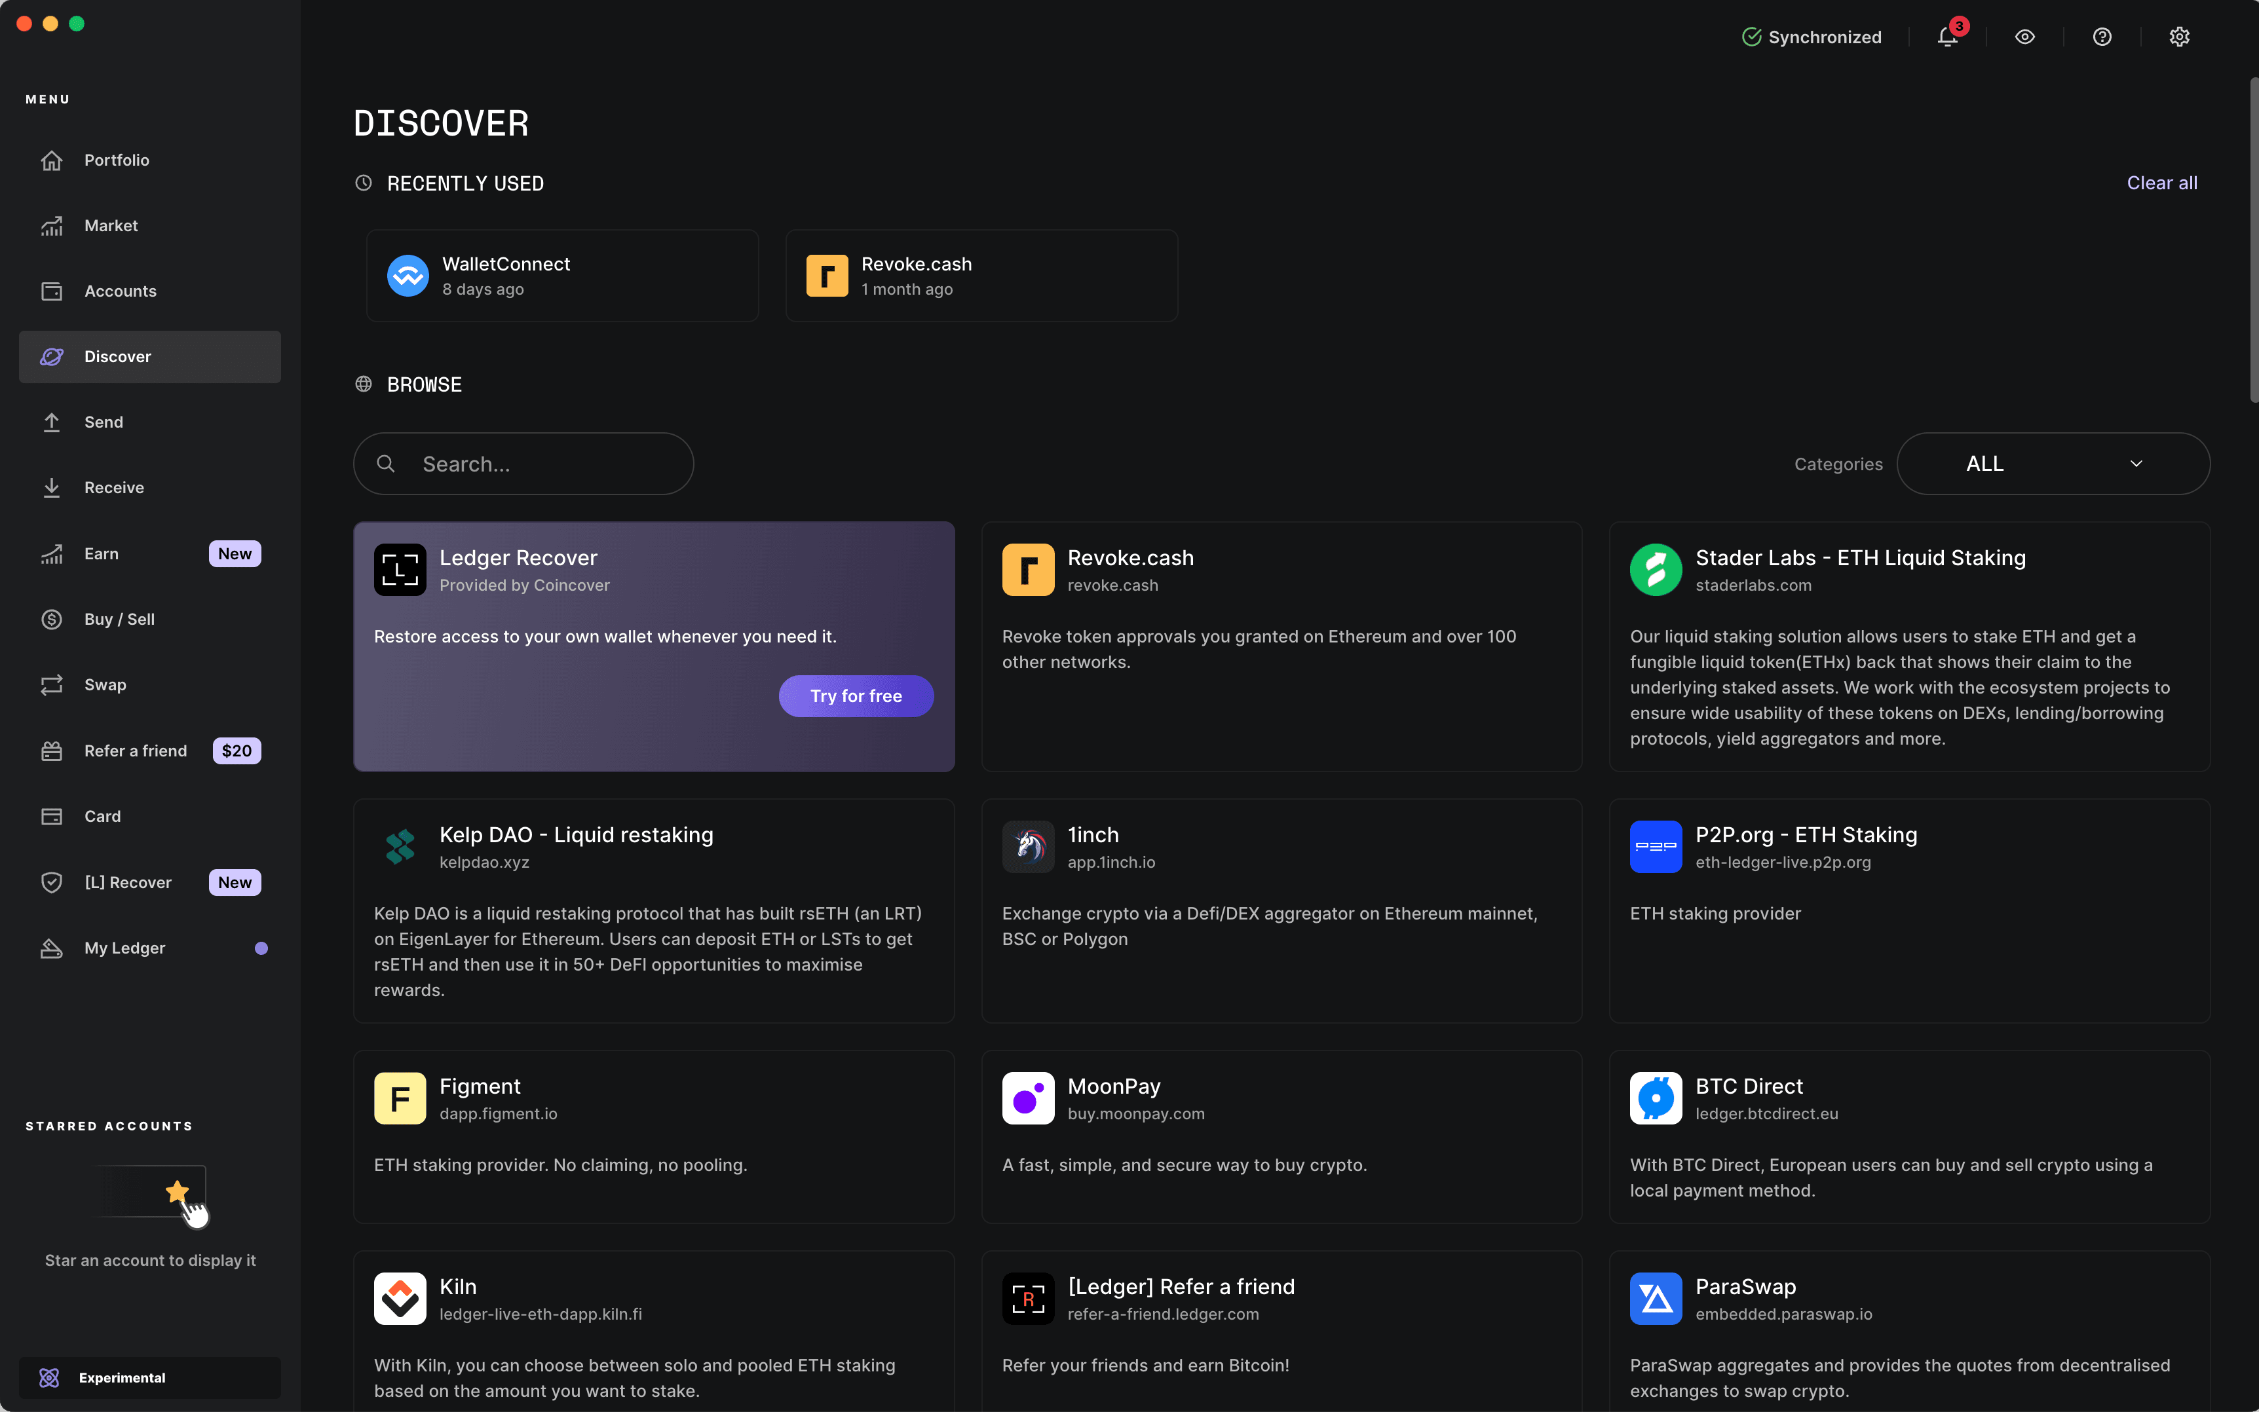This screenshot has width=2259, height=1412.
Task: Click the P2P.org blue icon
Action: coord(1656,847)
